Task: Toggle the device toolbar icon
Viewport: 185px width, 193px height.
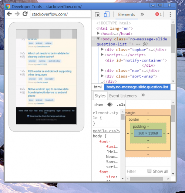Action: 107,14
